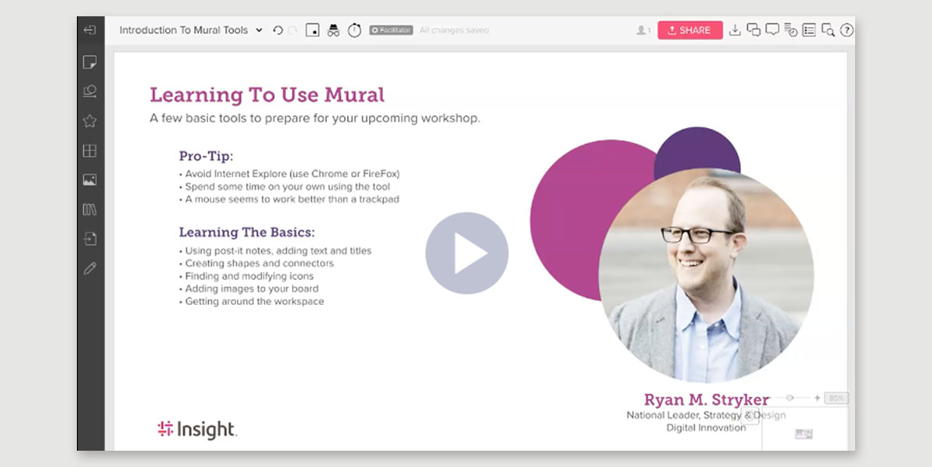The height and width of the screenshot is (467, 932).
Task: Click the export/download mural icon
Action: (x=736, y=29)
